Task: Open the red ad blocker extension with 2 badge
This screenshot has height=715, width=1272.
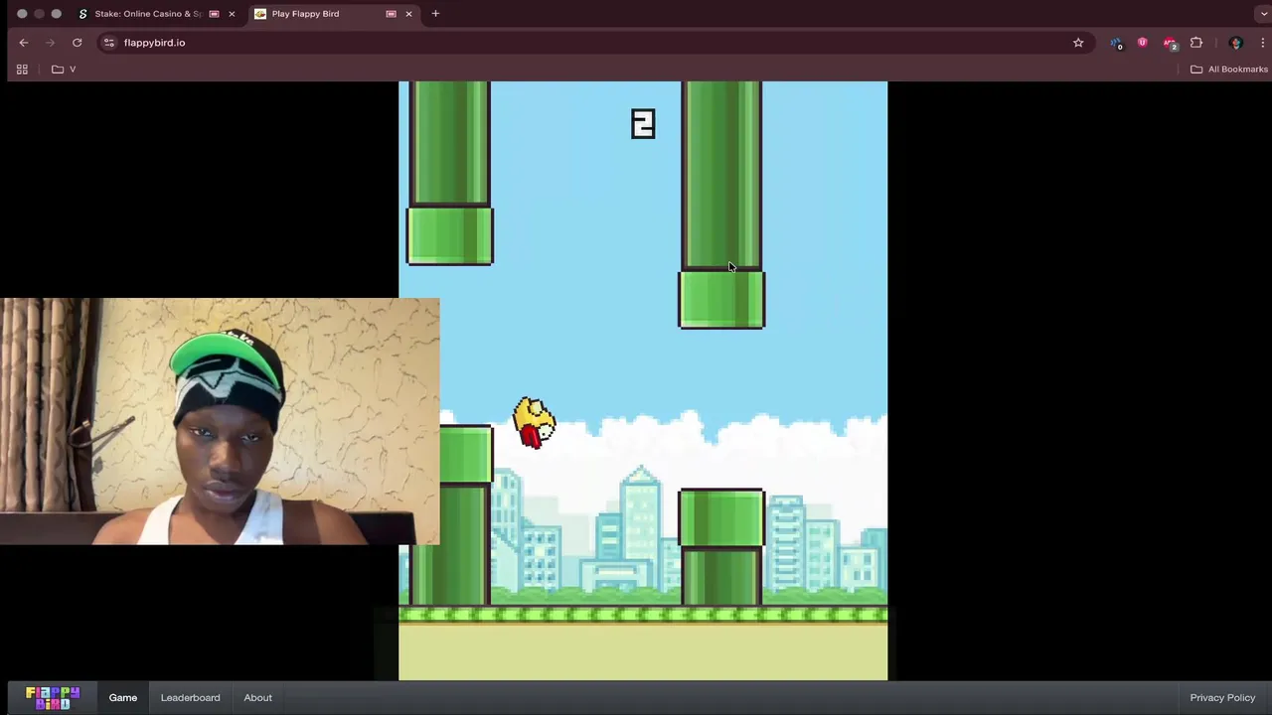Action: point(1170,43)
